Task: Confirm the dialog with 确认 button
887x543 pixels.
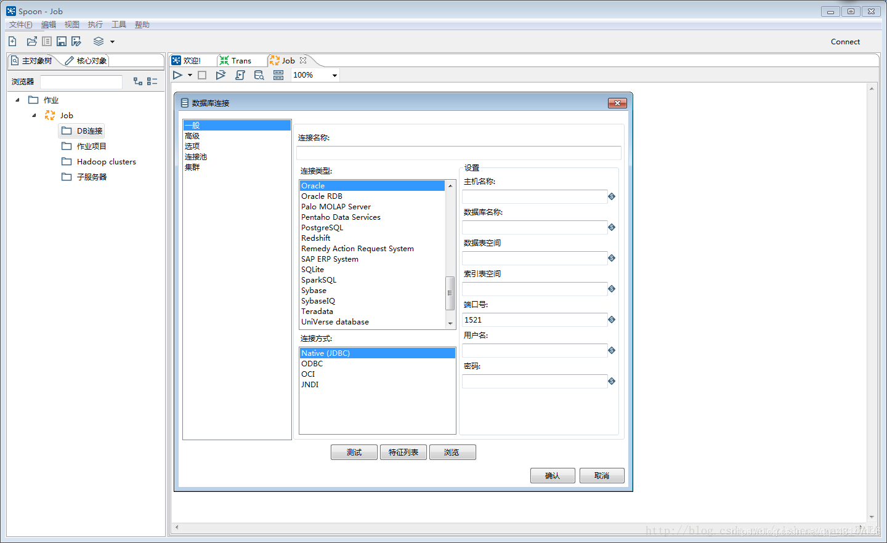Action: pyautogui.click(x=553, y=476)
